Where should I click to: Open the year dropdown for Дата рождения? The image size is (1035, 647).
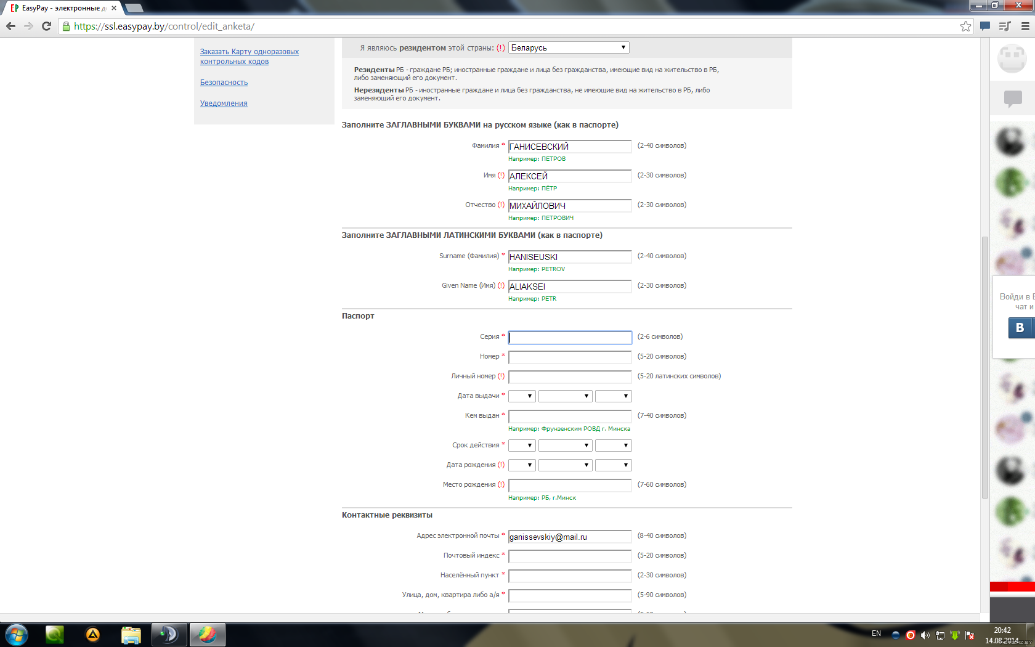[x=613, y=465]
